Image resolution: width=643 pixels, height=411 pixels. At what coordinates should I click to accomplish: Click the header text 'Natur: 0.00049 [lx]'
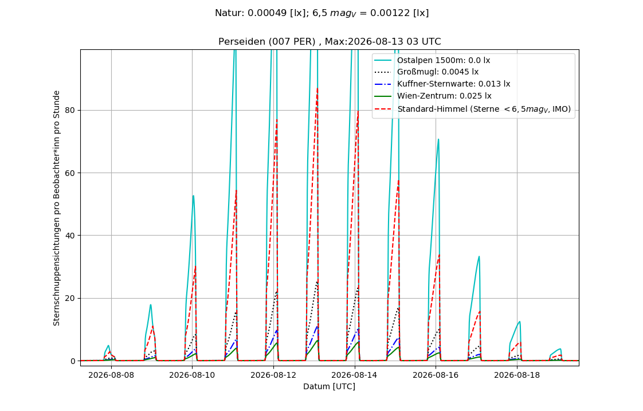click(x=259, y=13)
